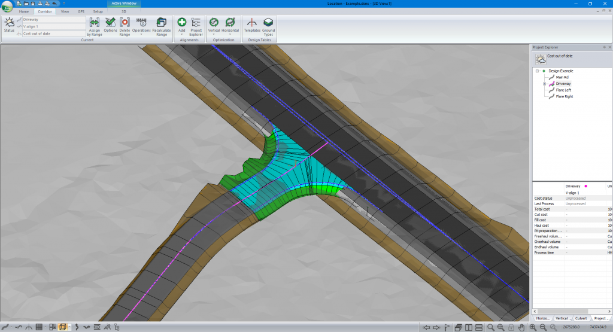Open the Culvert tab at panel bottom
The height and width of the screenshot is (332, 613).
pyautogui.click(x=581, y=318)
